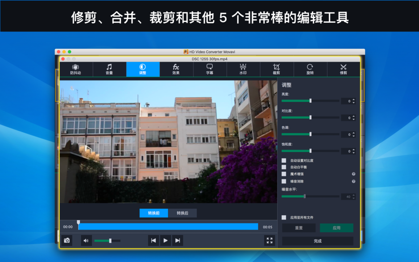
Task: Open the 字幕 subtitles tool
Action: click(x=209, y=69)
